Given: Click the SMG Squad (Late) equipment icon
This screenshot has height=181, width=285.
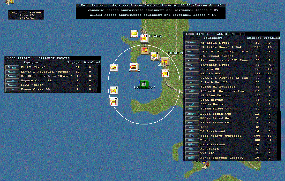Looking at the screenshot, I should pyautogui.click(x=192, y=56).
